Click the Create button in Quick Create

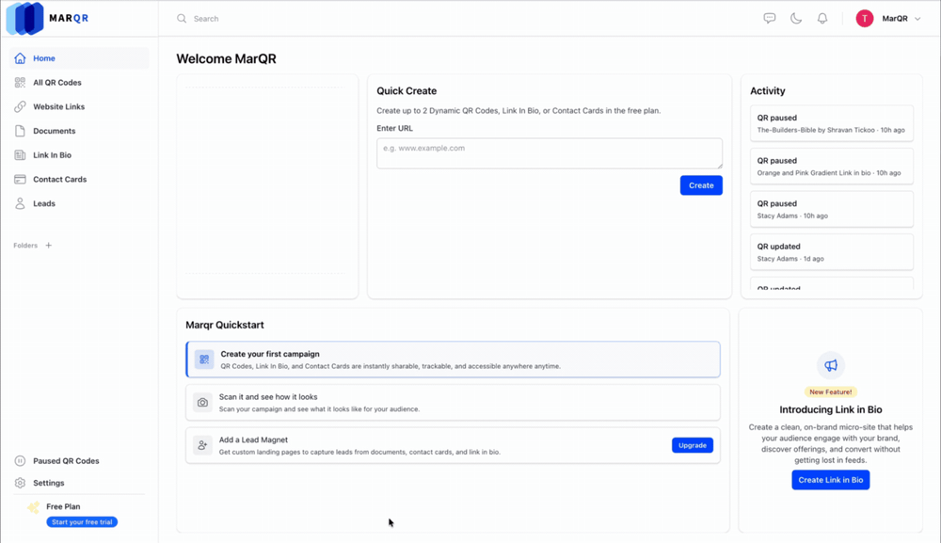pos(701,185)
